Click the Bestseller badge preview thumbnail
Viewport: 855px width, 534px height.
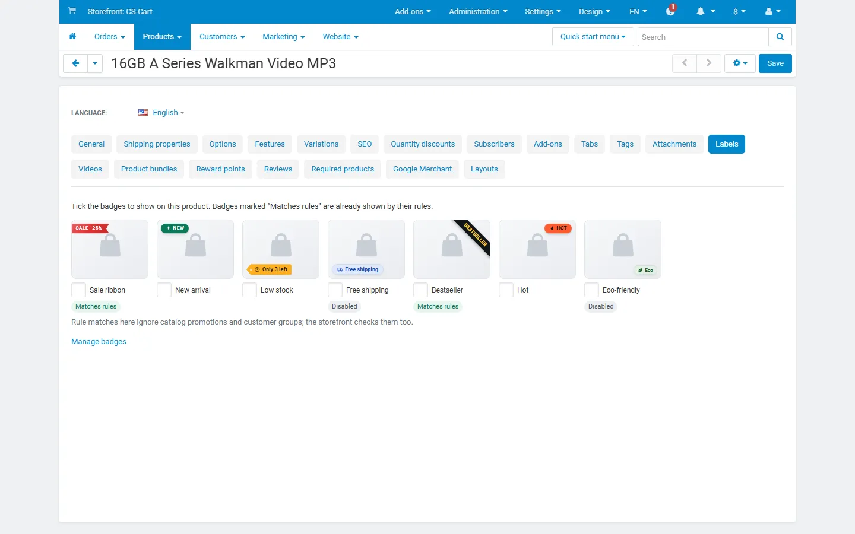tap(452, 249)
